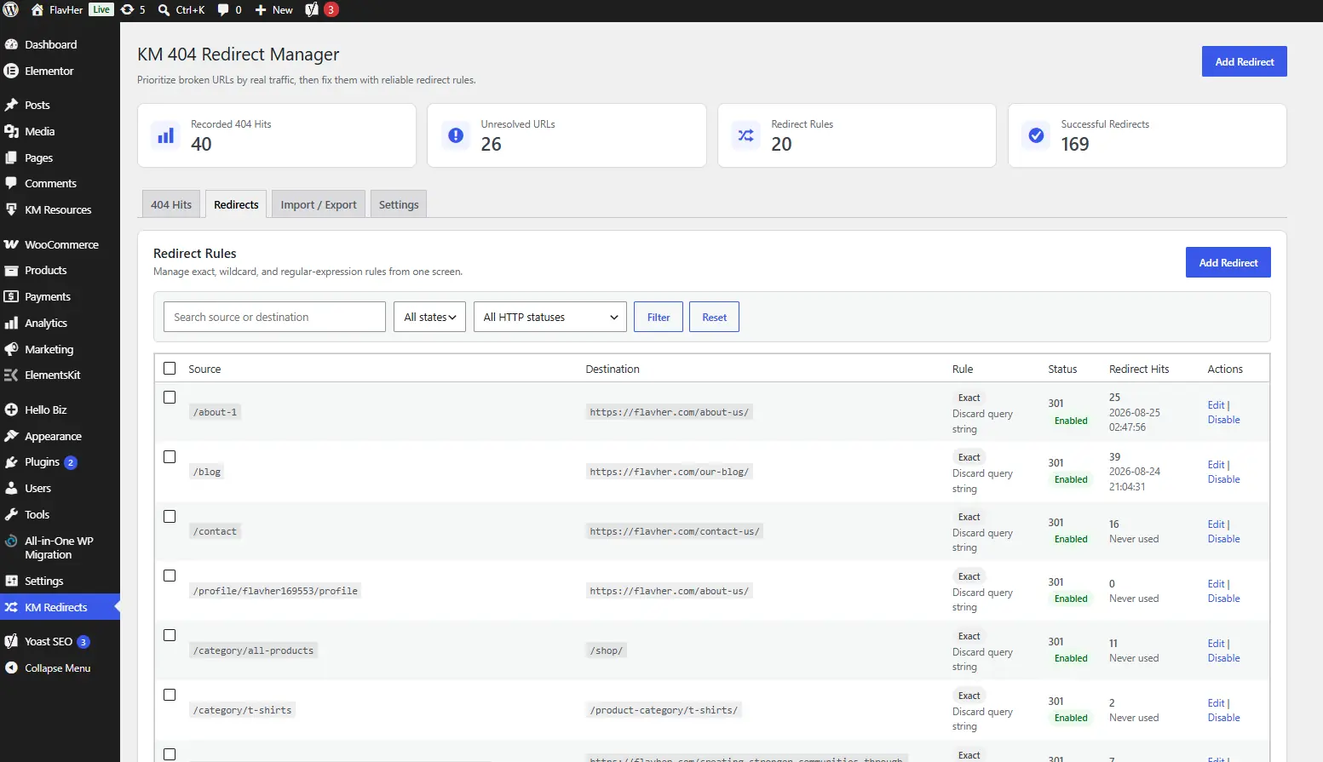Check the /contact redirect row checkbox
The width and height of the screenshot is (1323, 762).
click(x=170, y=517)
